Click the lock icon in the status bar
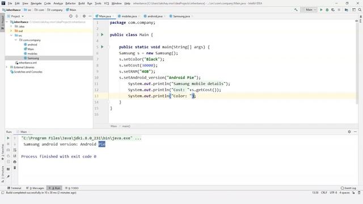Screen dimensions: 363x204 [x=353, y=193]
